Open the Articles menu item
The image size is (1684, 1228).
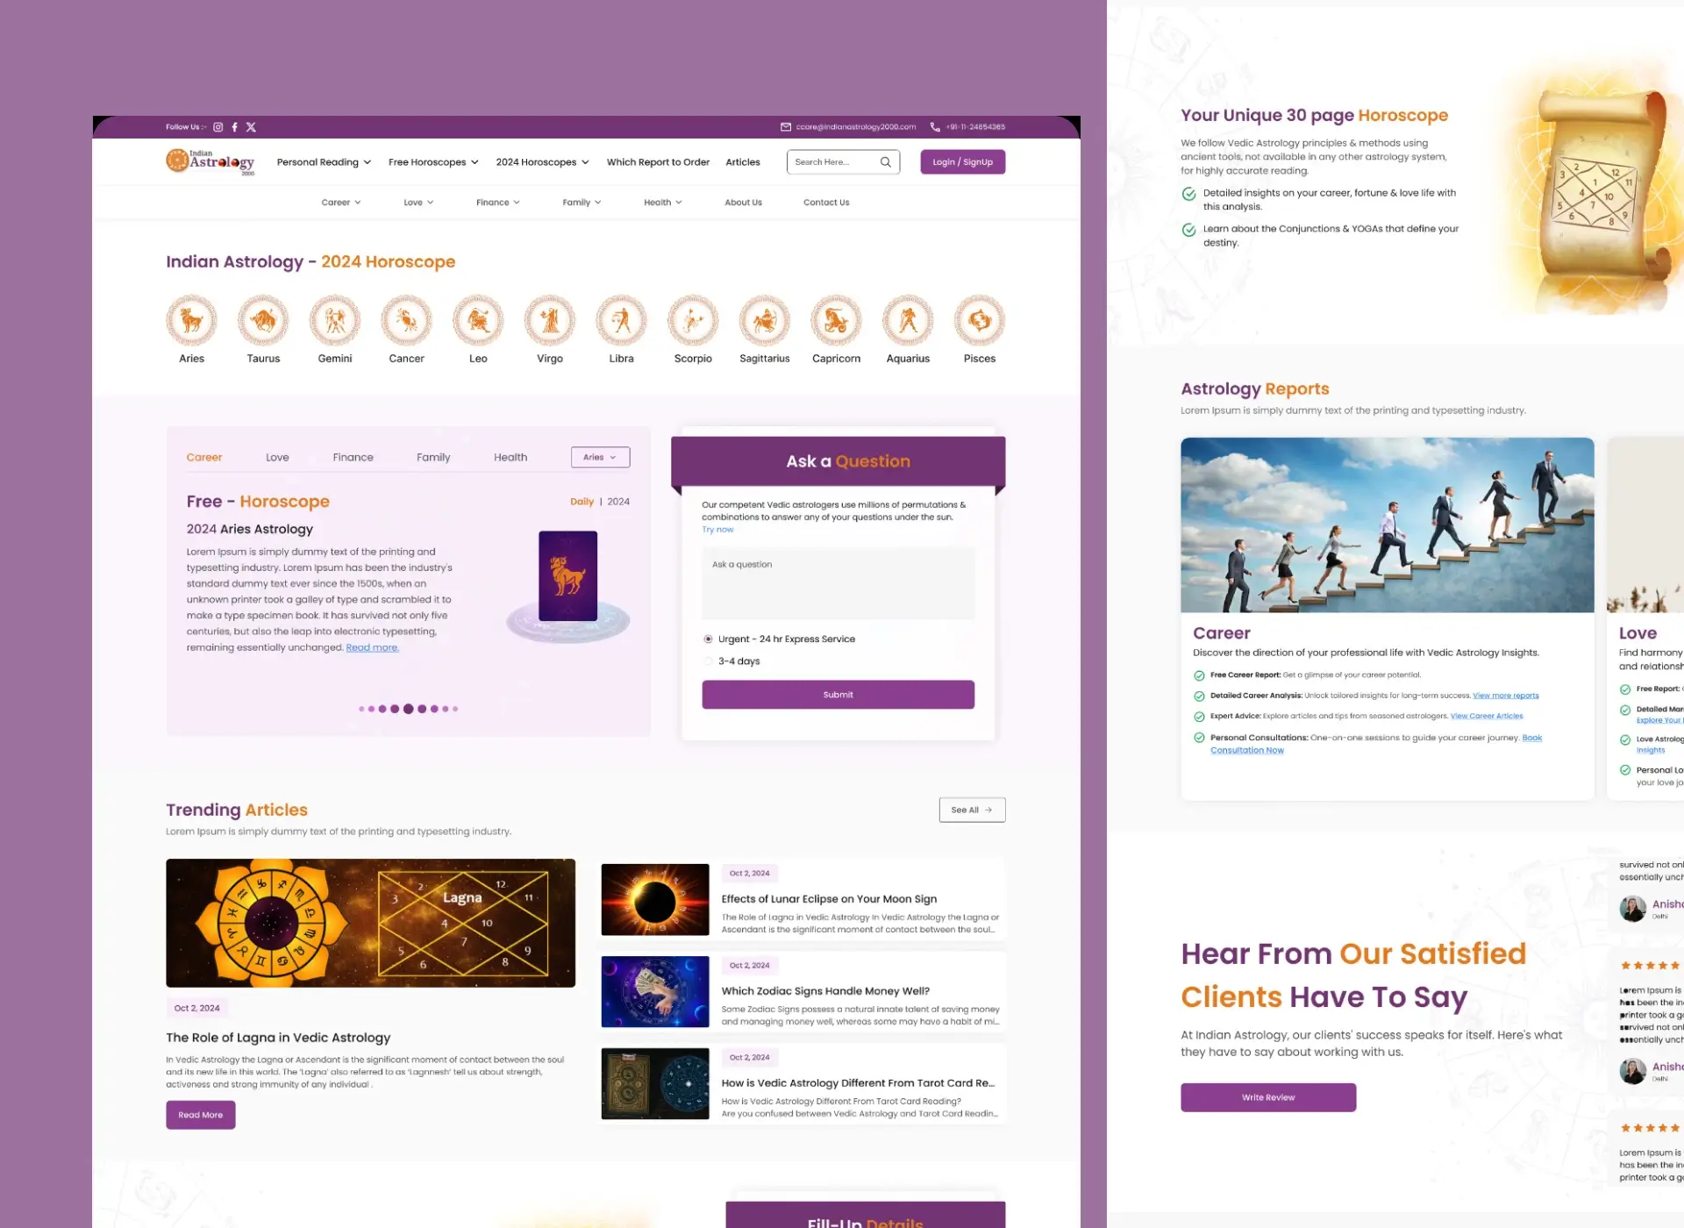point(743,161)
